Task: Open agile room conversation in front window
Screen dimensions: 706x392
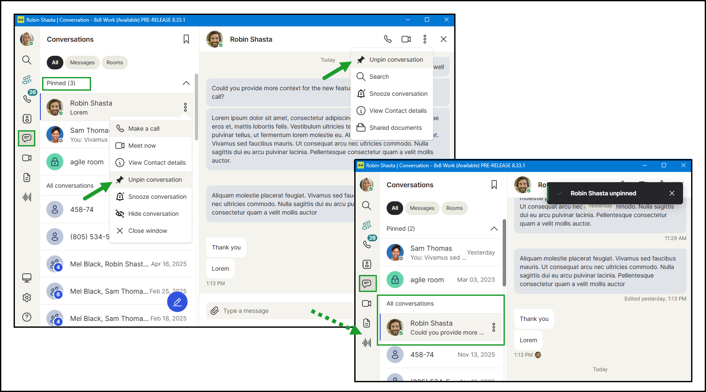Action: (441, 280)
